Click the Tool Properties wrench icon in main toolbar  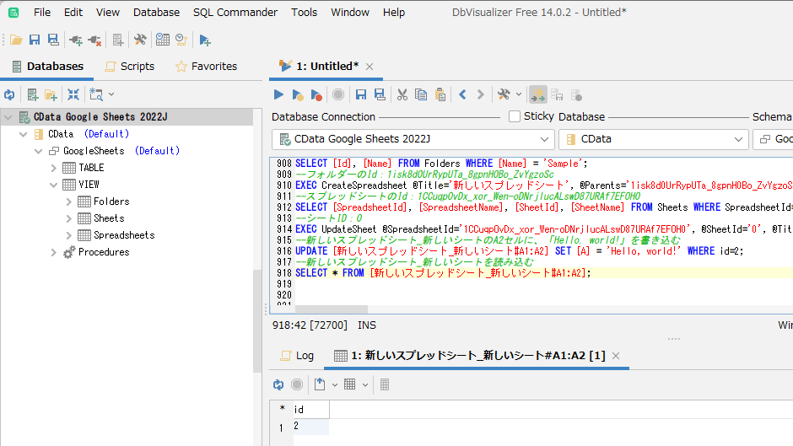140,40
